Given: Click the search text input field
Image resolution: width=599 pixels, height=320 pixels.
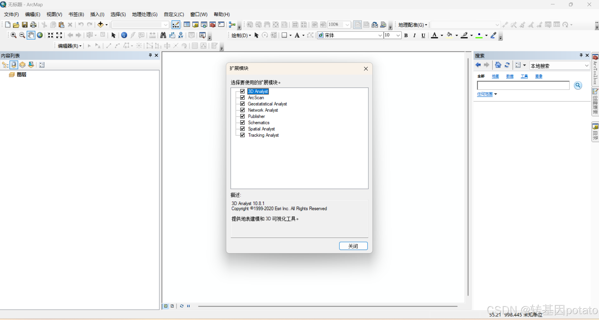Looking at the screenshot, I should pyautogui.click(x=523, y=85).
